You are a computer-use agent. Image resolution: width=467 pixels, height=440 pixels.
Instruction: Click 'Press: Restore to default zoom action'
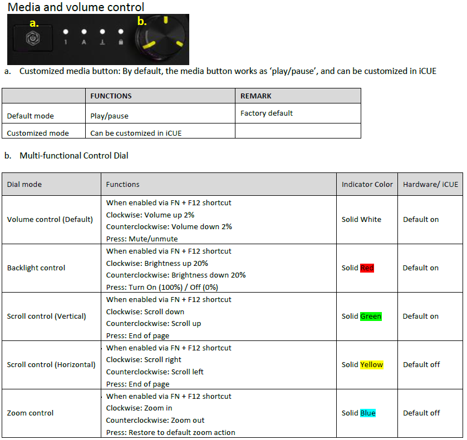coord(171,433)
